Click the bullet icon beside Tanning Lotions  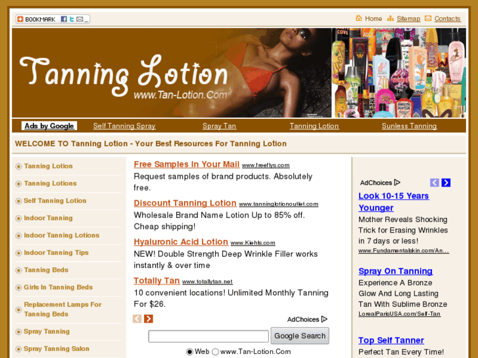tap(18, 184)
